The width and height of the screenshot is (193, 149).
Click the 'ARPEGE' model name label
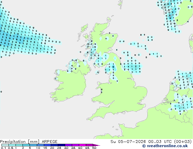pos(50,142)
